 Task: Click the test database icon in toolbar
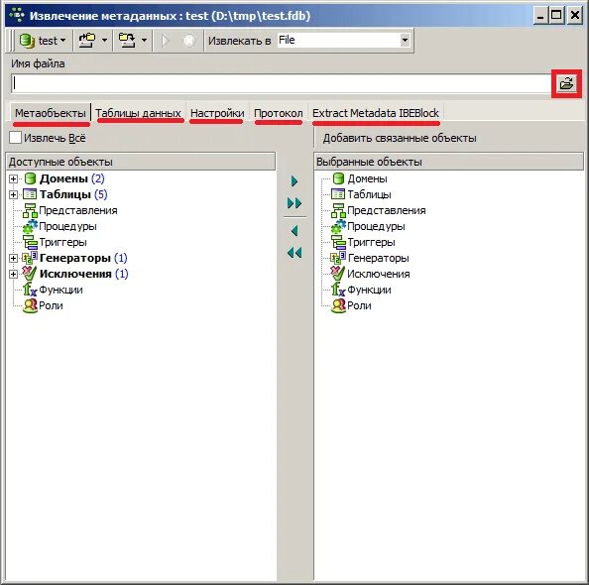27,41
